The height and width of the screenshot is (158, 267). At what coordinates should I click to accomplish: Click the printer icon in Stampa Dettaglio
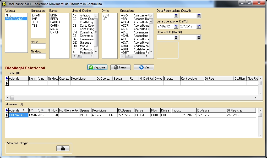click(x=63, y=148)
